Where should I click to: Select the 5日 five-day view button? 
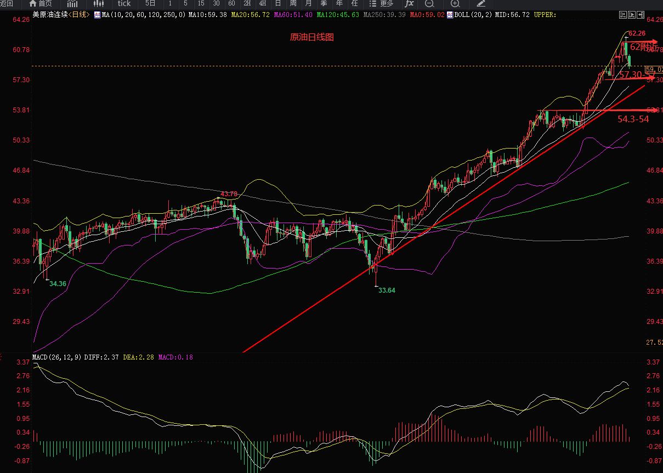(150, 3)
